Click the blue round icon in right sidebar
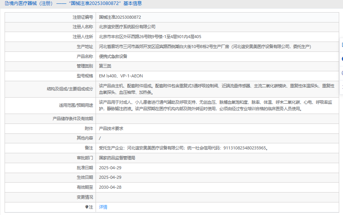 click(341, 59)
